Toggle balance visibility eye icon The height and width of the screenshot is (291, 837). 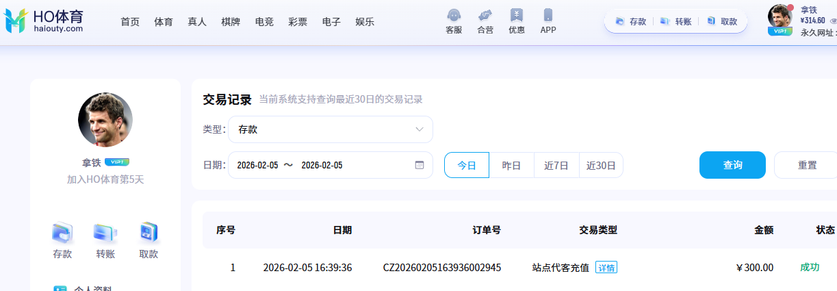tap(833, 21)
